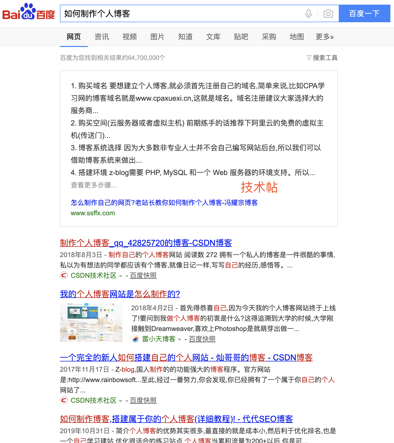
Task: Switch to the 贴吧 tab
Action: click(x=241, y=37)
